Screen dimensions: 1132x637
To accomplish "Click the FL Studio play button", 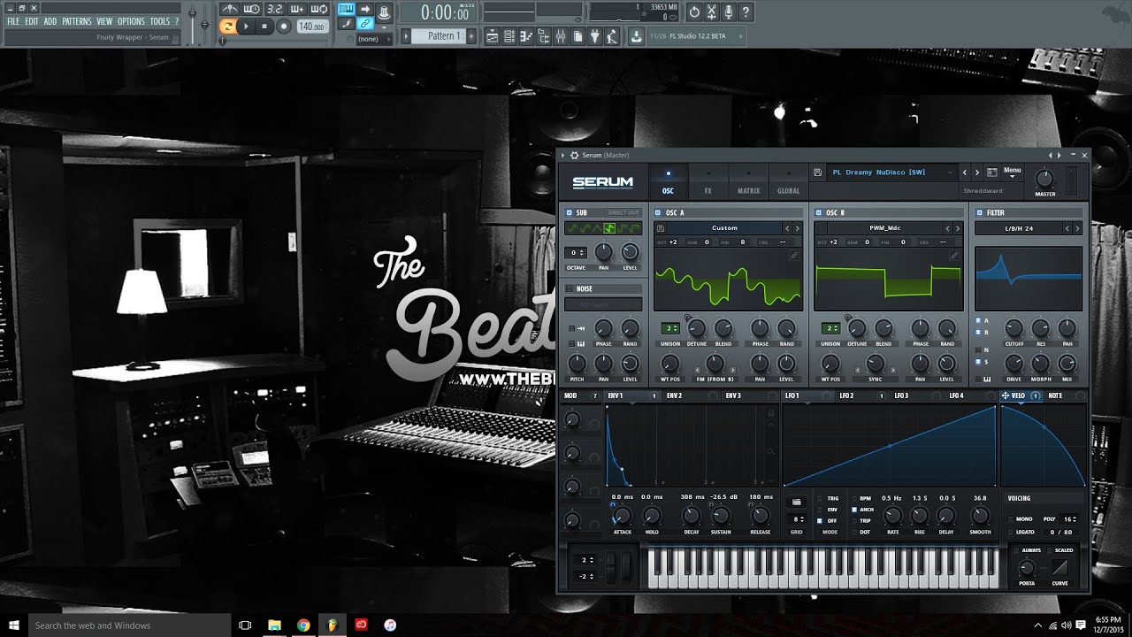I will point(247,27).
